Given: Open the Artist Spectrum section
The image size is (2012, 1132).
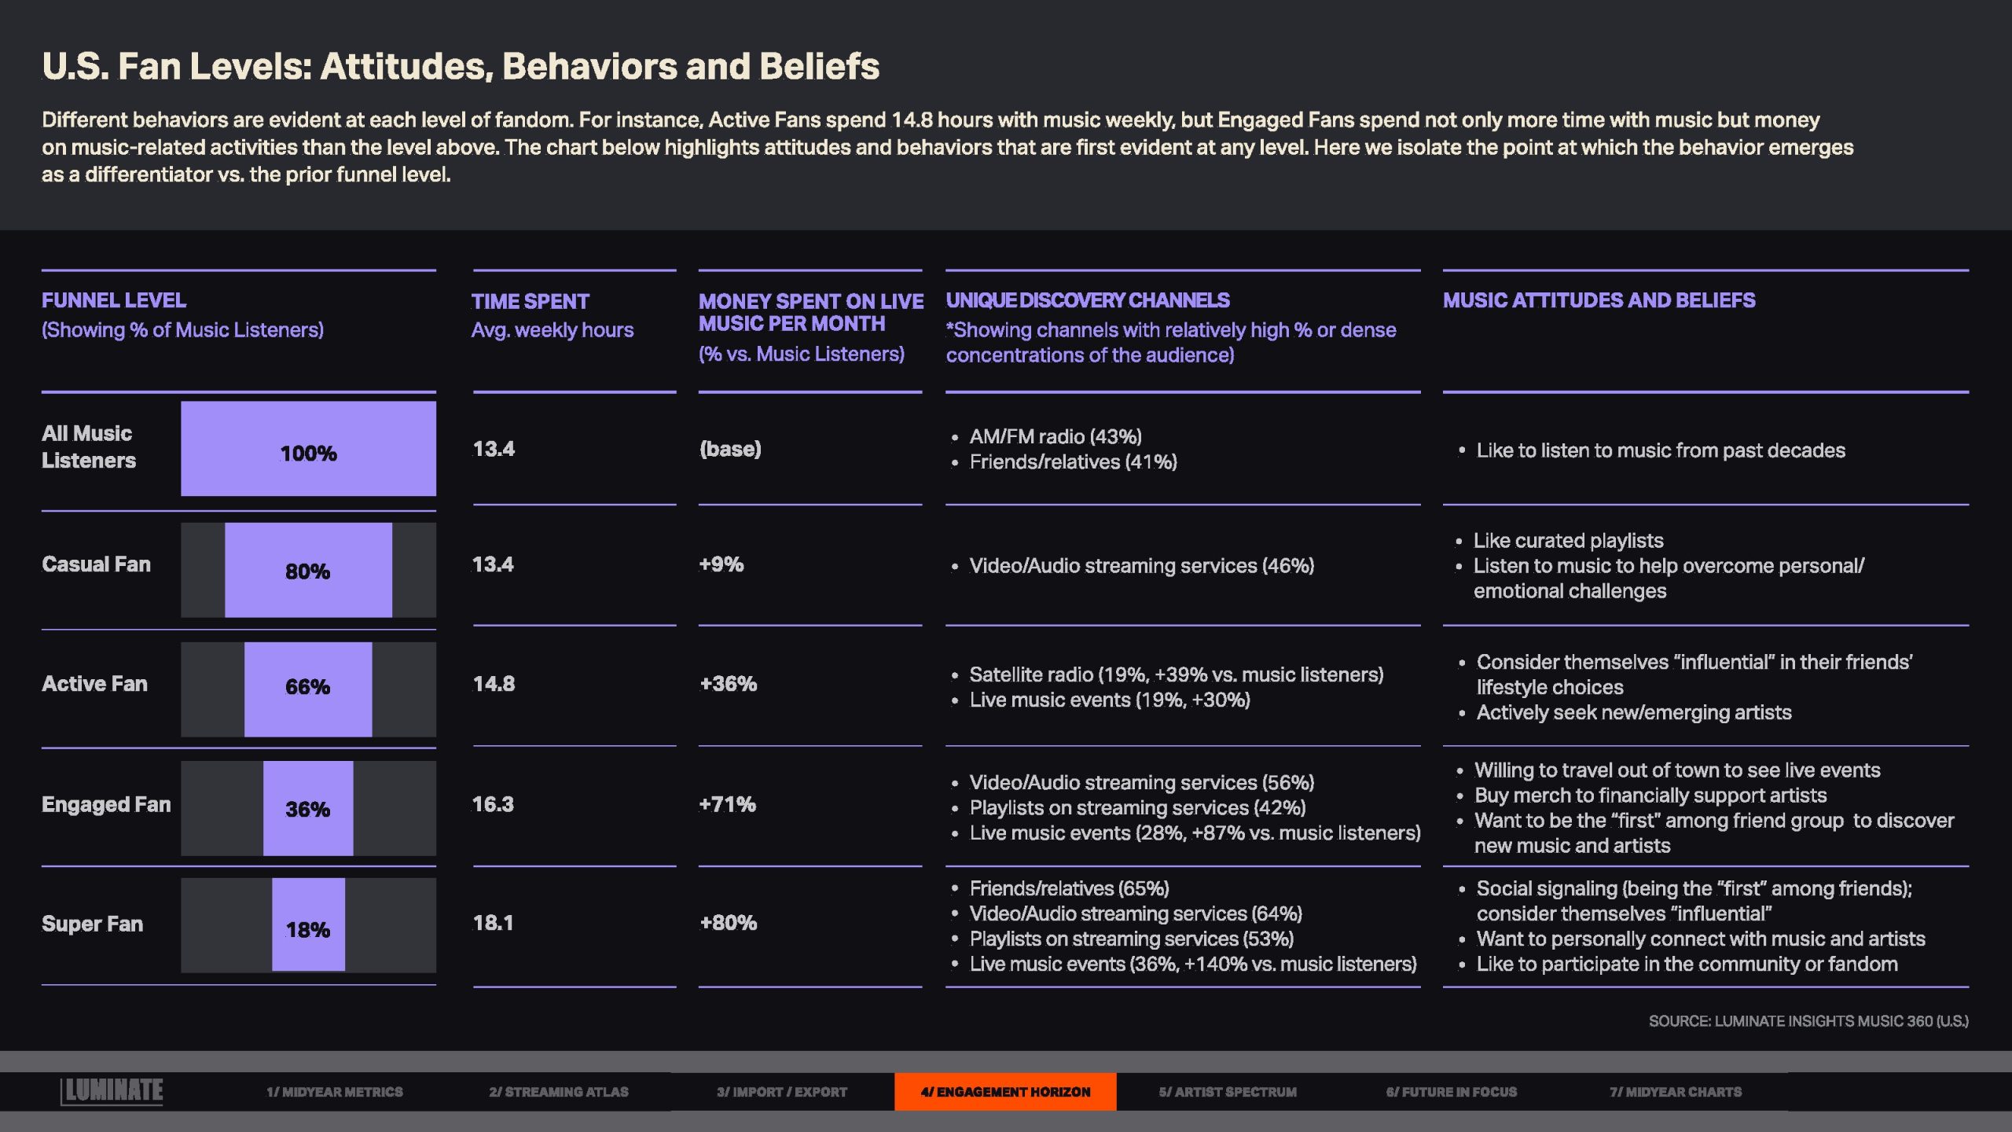Looking at the screenshot, I should (x=1228, y=1092).
